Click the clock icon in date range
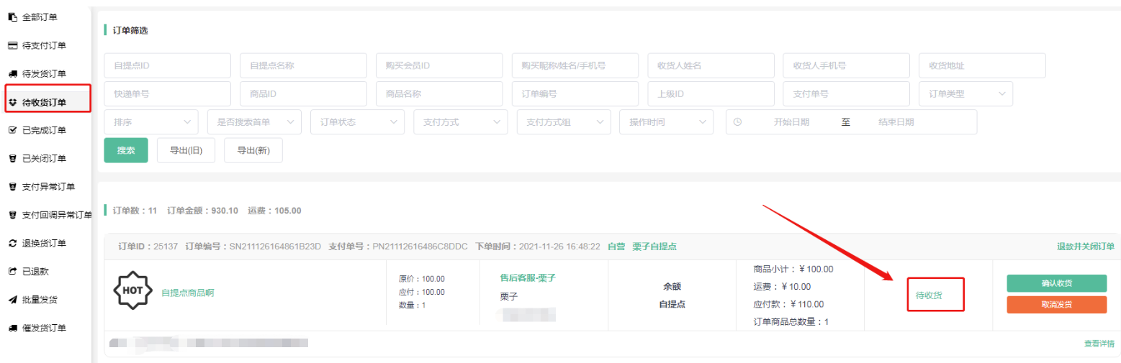Viewport: 1121px width, 363px height. pyautogui.click(x=737, y=122)
